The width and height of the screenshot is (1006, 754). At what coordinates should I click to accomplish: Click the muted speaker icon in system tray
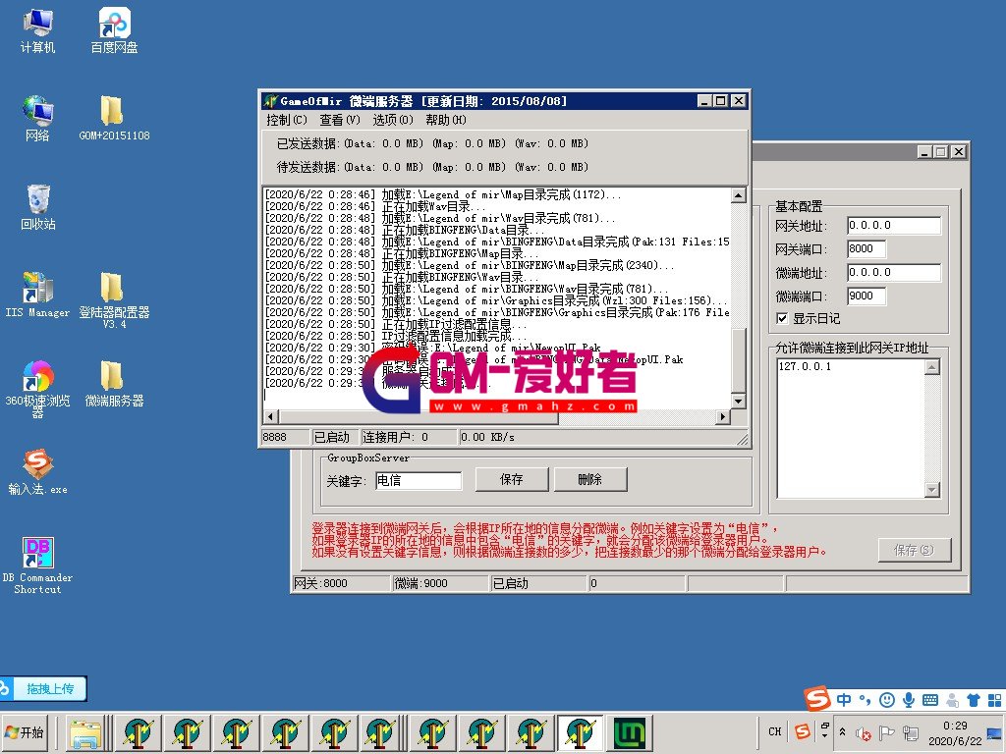coord(864,733)
